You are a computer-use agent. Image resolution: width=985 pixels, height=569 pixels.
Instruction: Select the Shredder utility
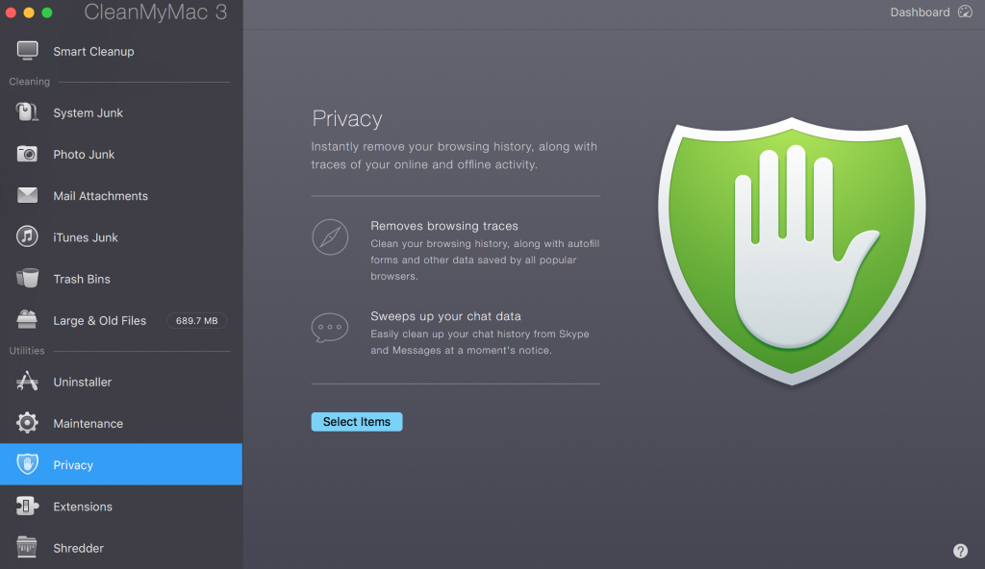pos(121,548)
